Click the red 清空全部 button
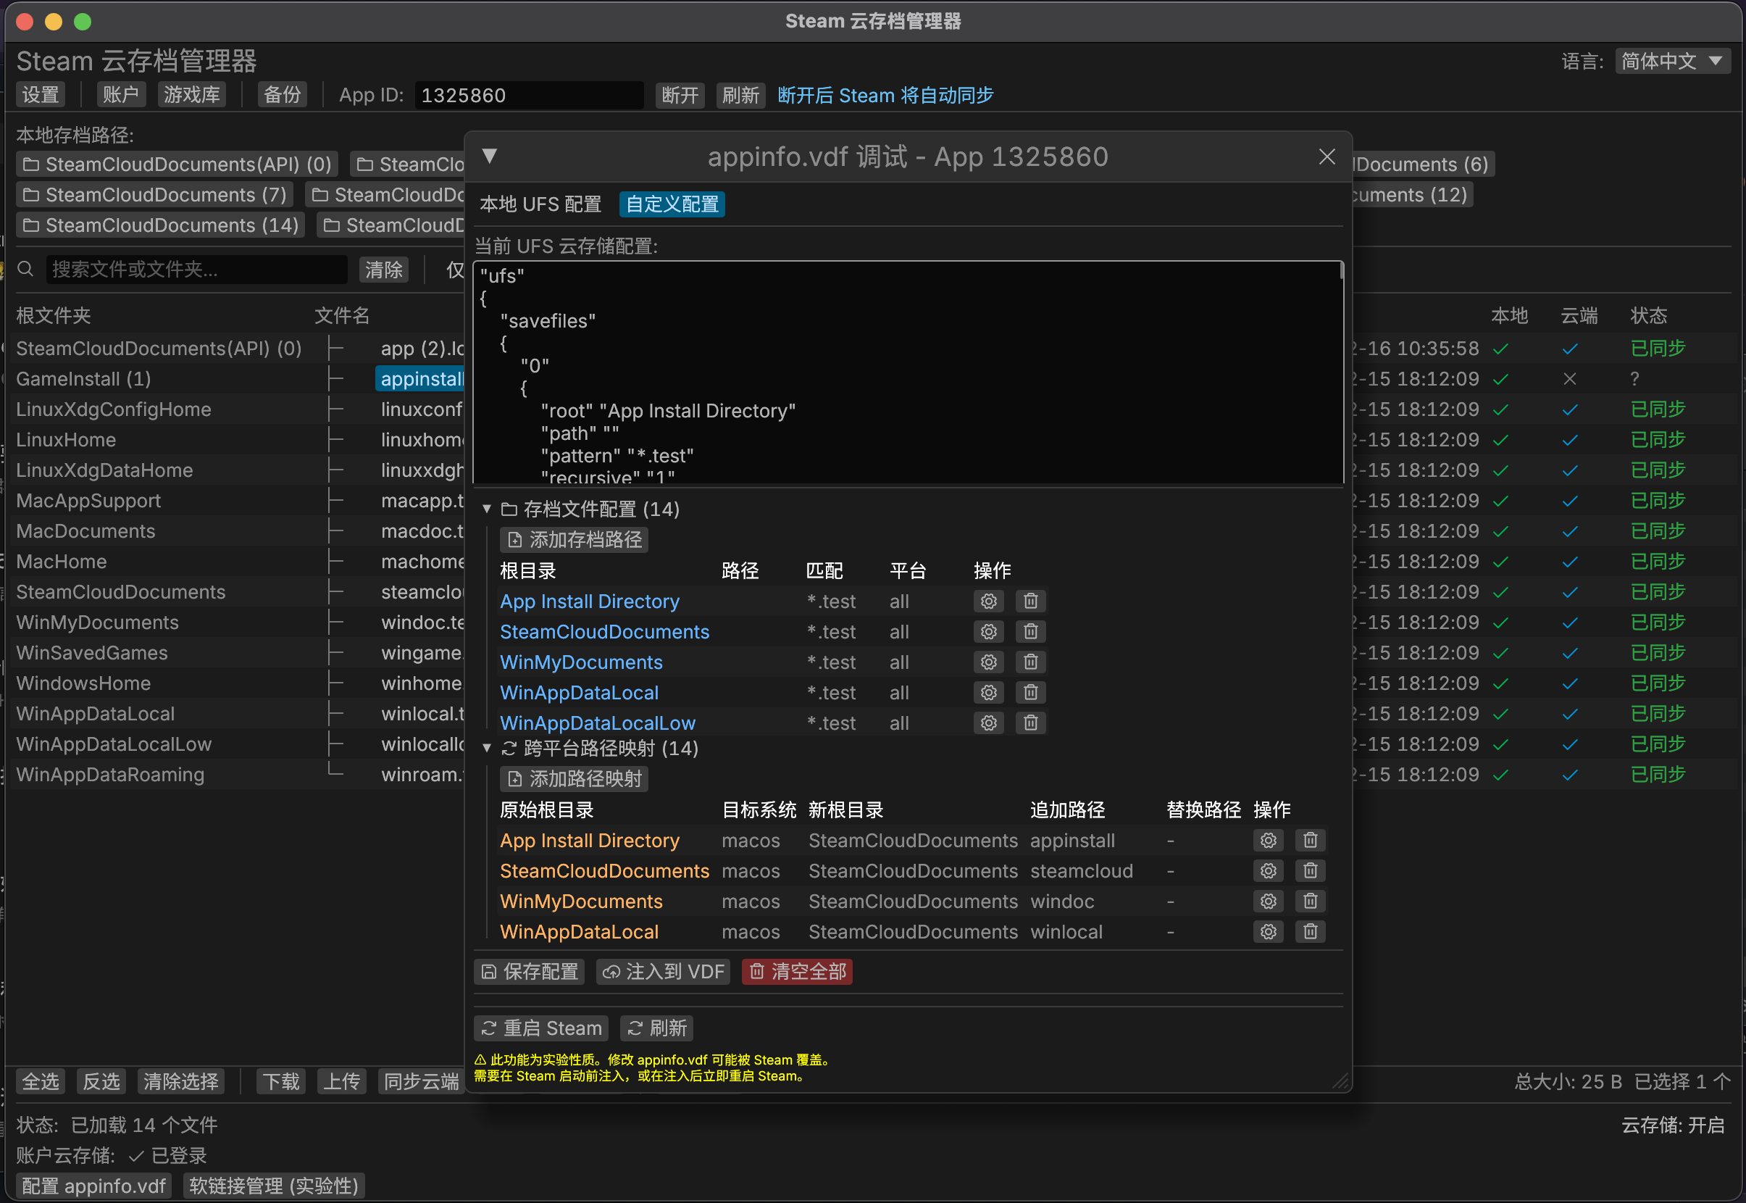 coord(797,972)
